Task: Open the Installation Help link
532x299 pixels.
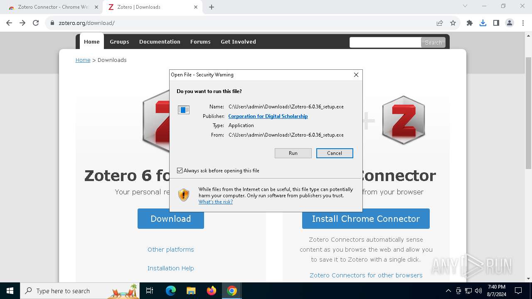Action: pos(171,268)
